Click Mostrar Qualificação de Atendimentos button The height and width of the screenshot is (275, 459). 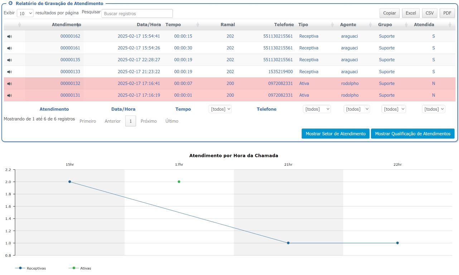[x=413, y=134]
